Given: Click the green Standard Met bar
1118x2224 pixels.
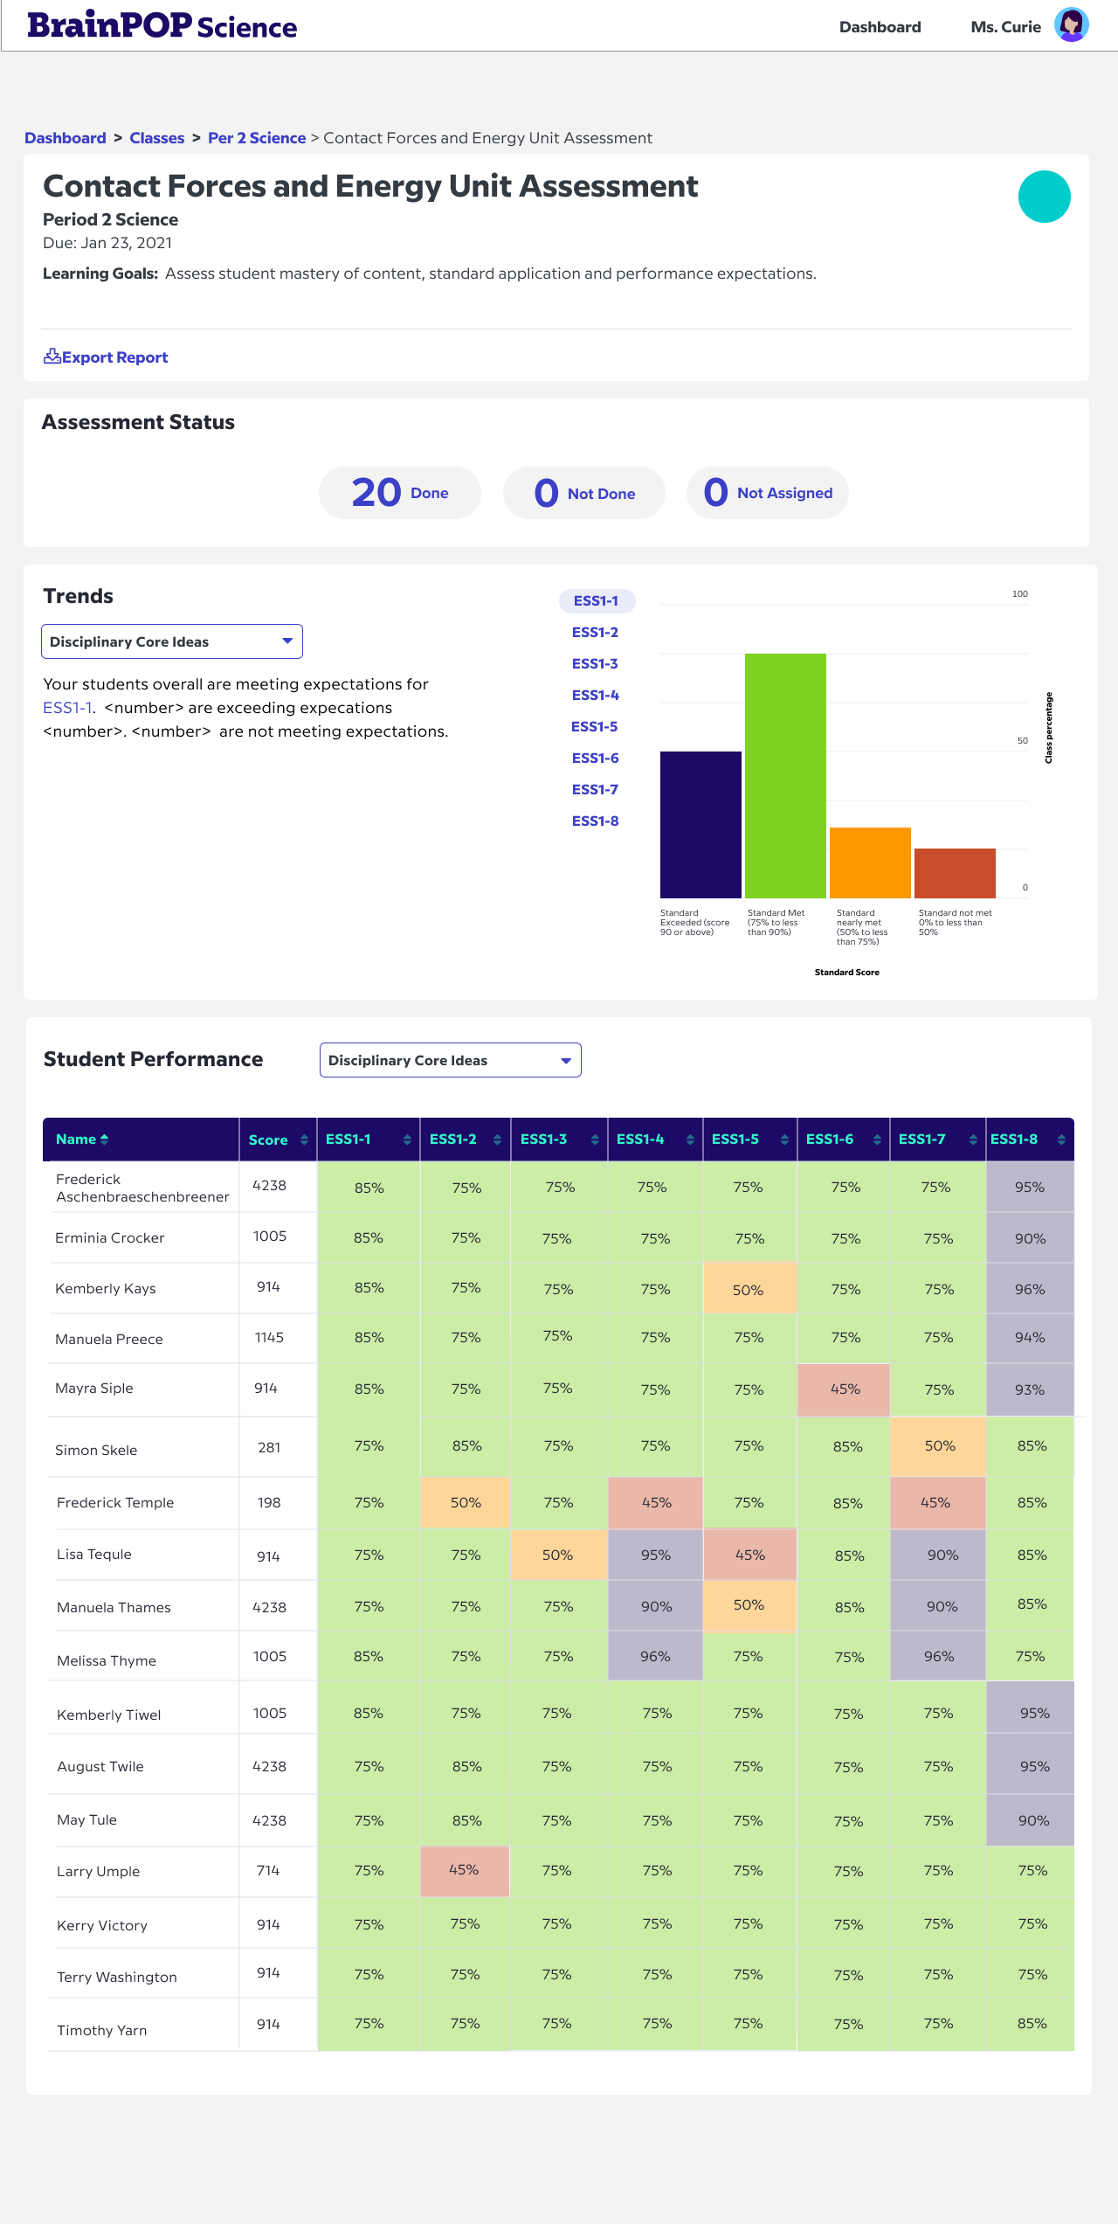Looking at the screenshot, I should [785, 775].
